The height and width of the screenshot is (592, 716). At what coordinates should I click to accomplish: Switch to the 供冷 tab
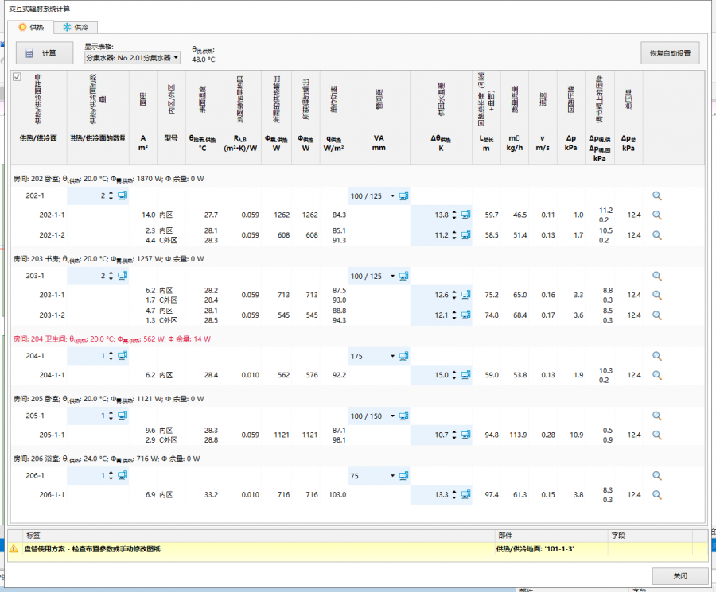point(76,27)
